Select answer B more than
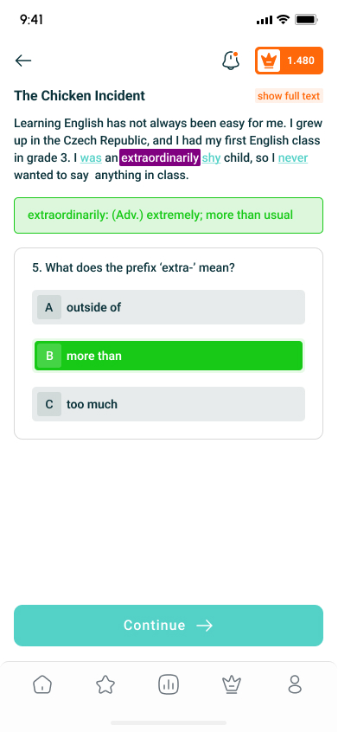Image resolution: width=338 pixels, height=732 pixels. point(169,356)
